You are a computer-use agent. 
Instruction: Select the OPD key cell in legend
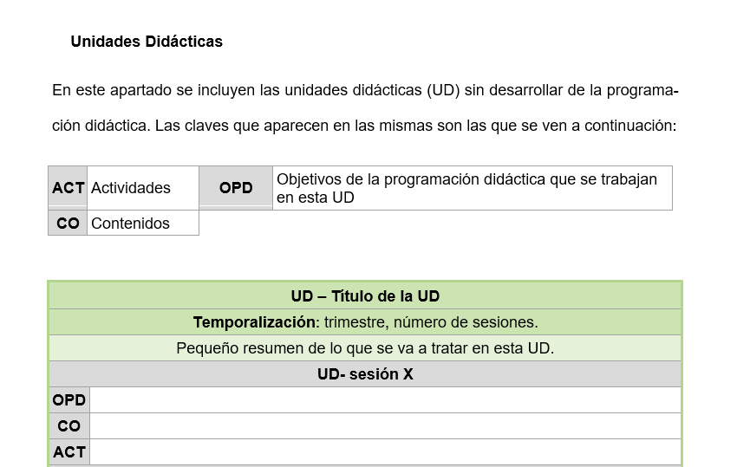point(236,187)
